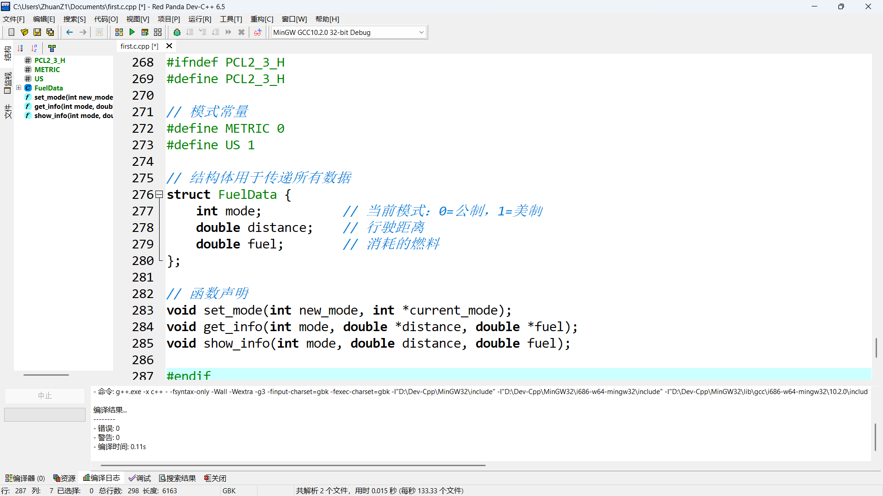Click the 关闭 button in bottom panel
The height and width of the screenshot is (496, 883).
click(215, 478)
